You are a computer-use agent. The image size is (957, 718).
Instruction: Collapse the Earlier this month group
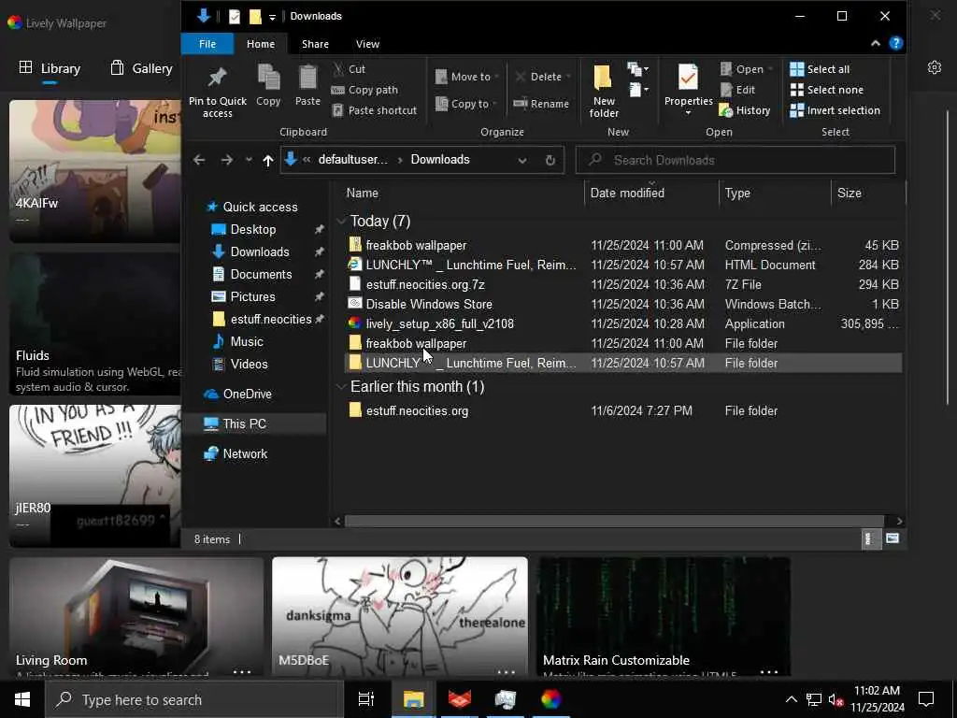pos(341,386)
